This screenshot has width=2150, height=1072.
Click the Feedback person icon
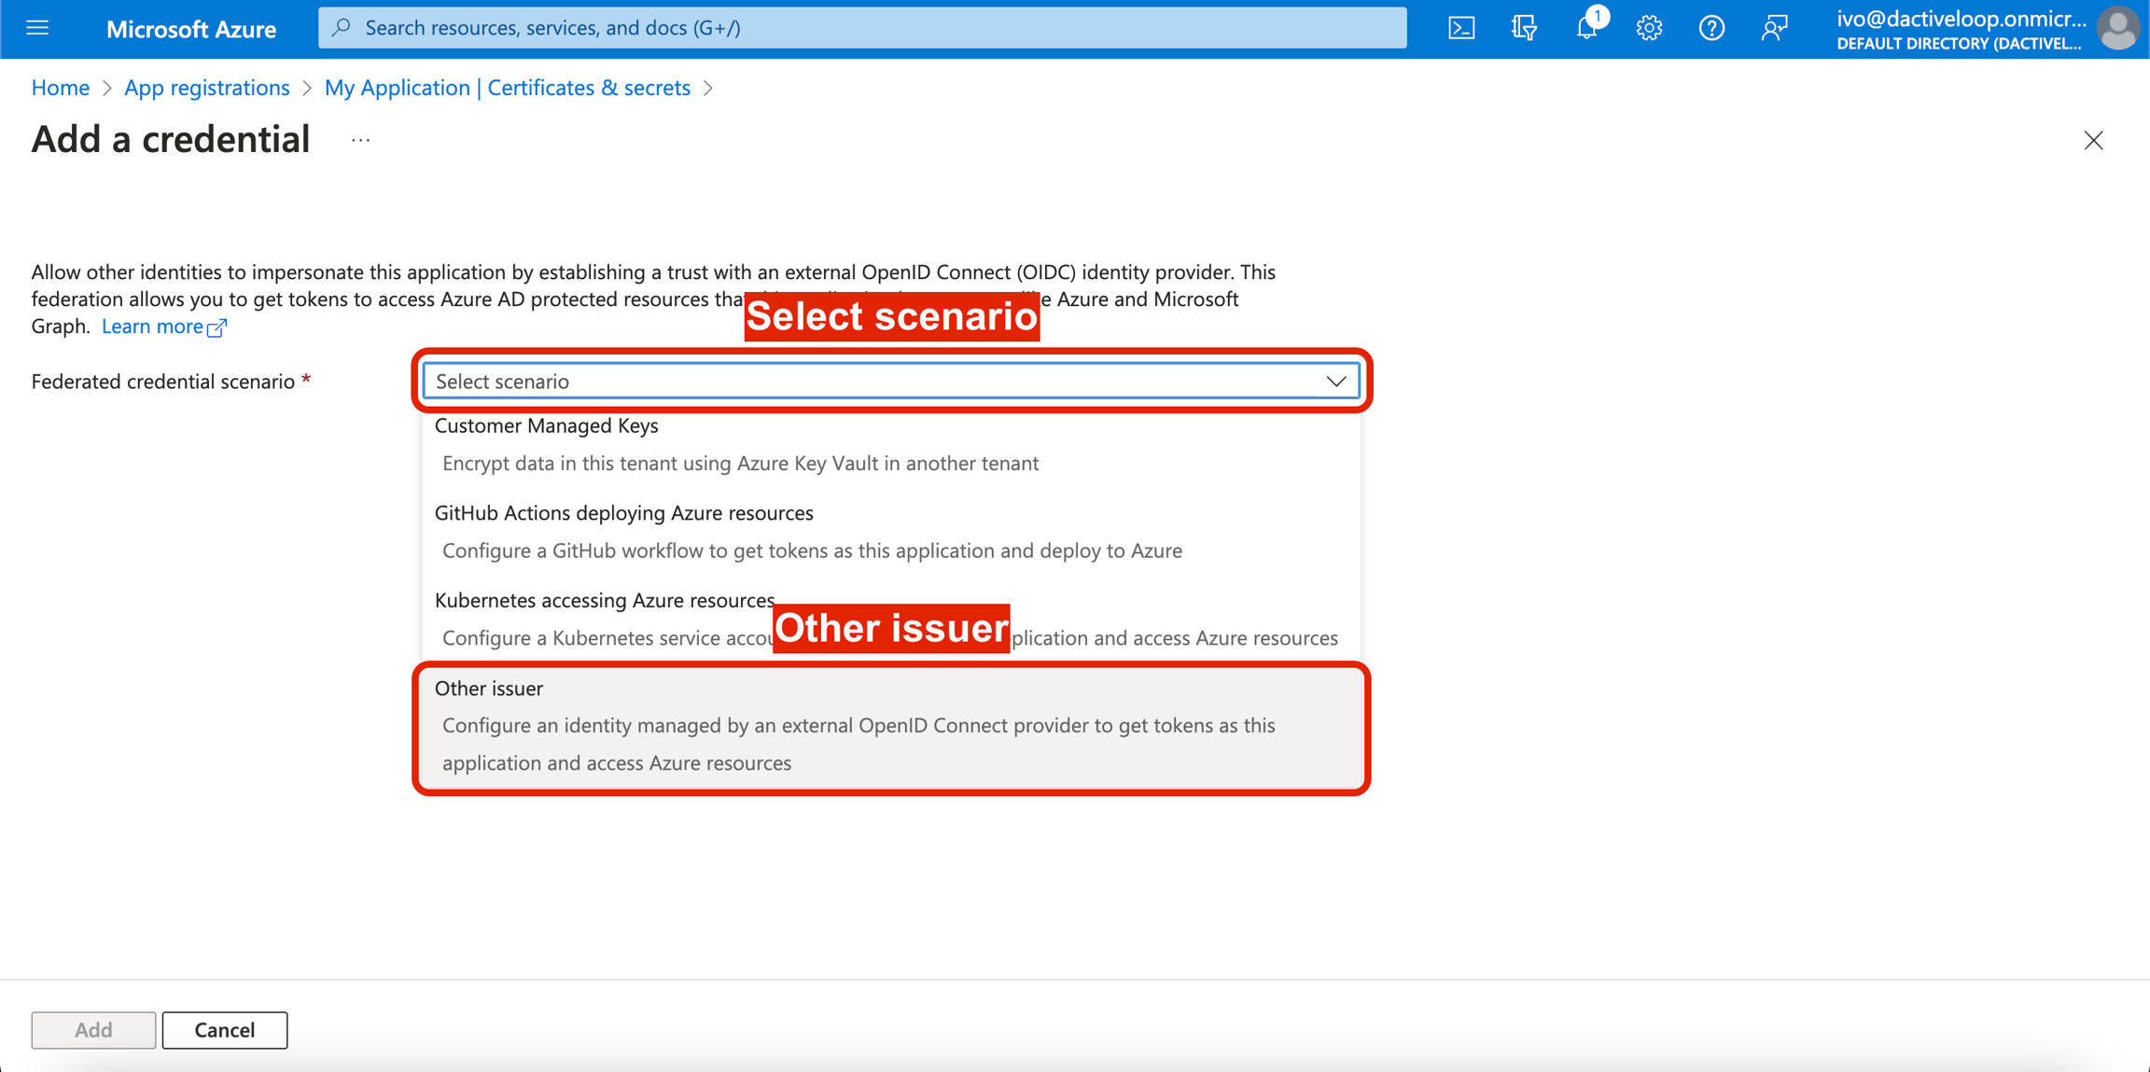click(1774, 28)
